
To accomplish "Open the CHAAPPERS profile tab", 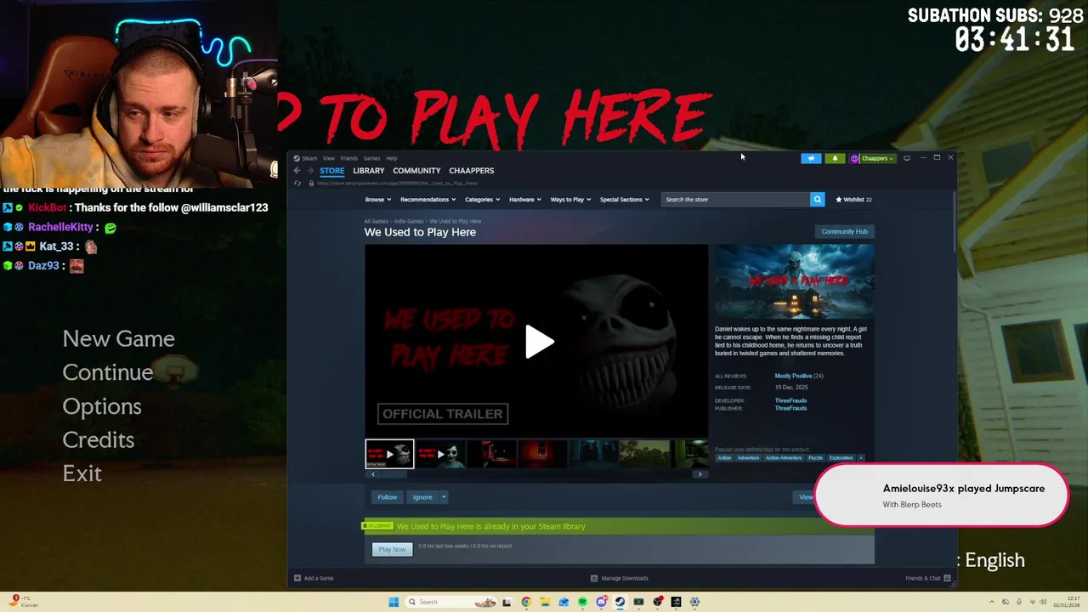I will point(471,171).
